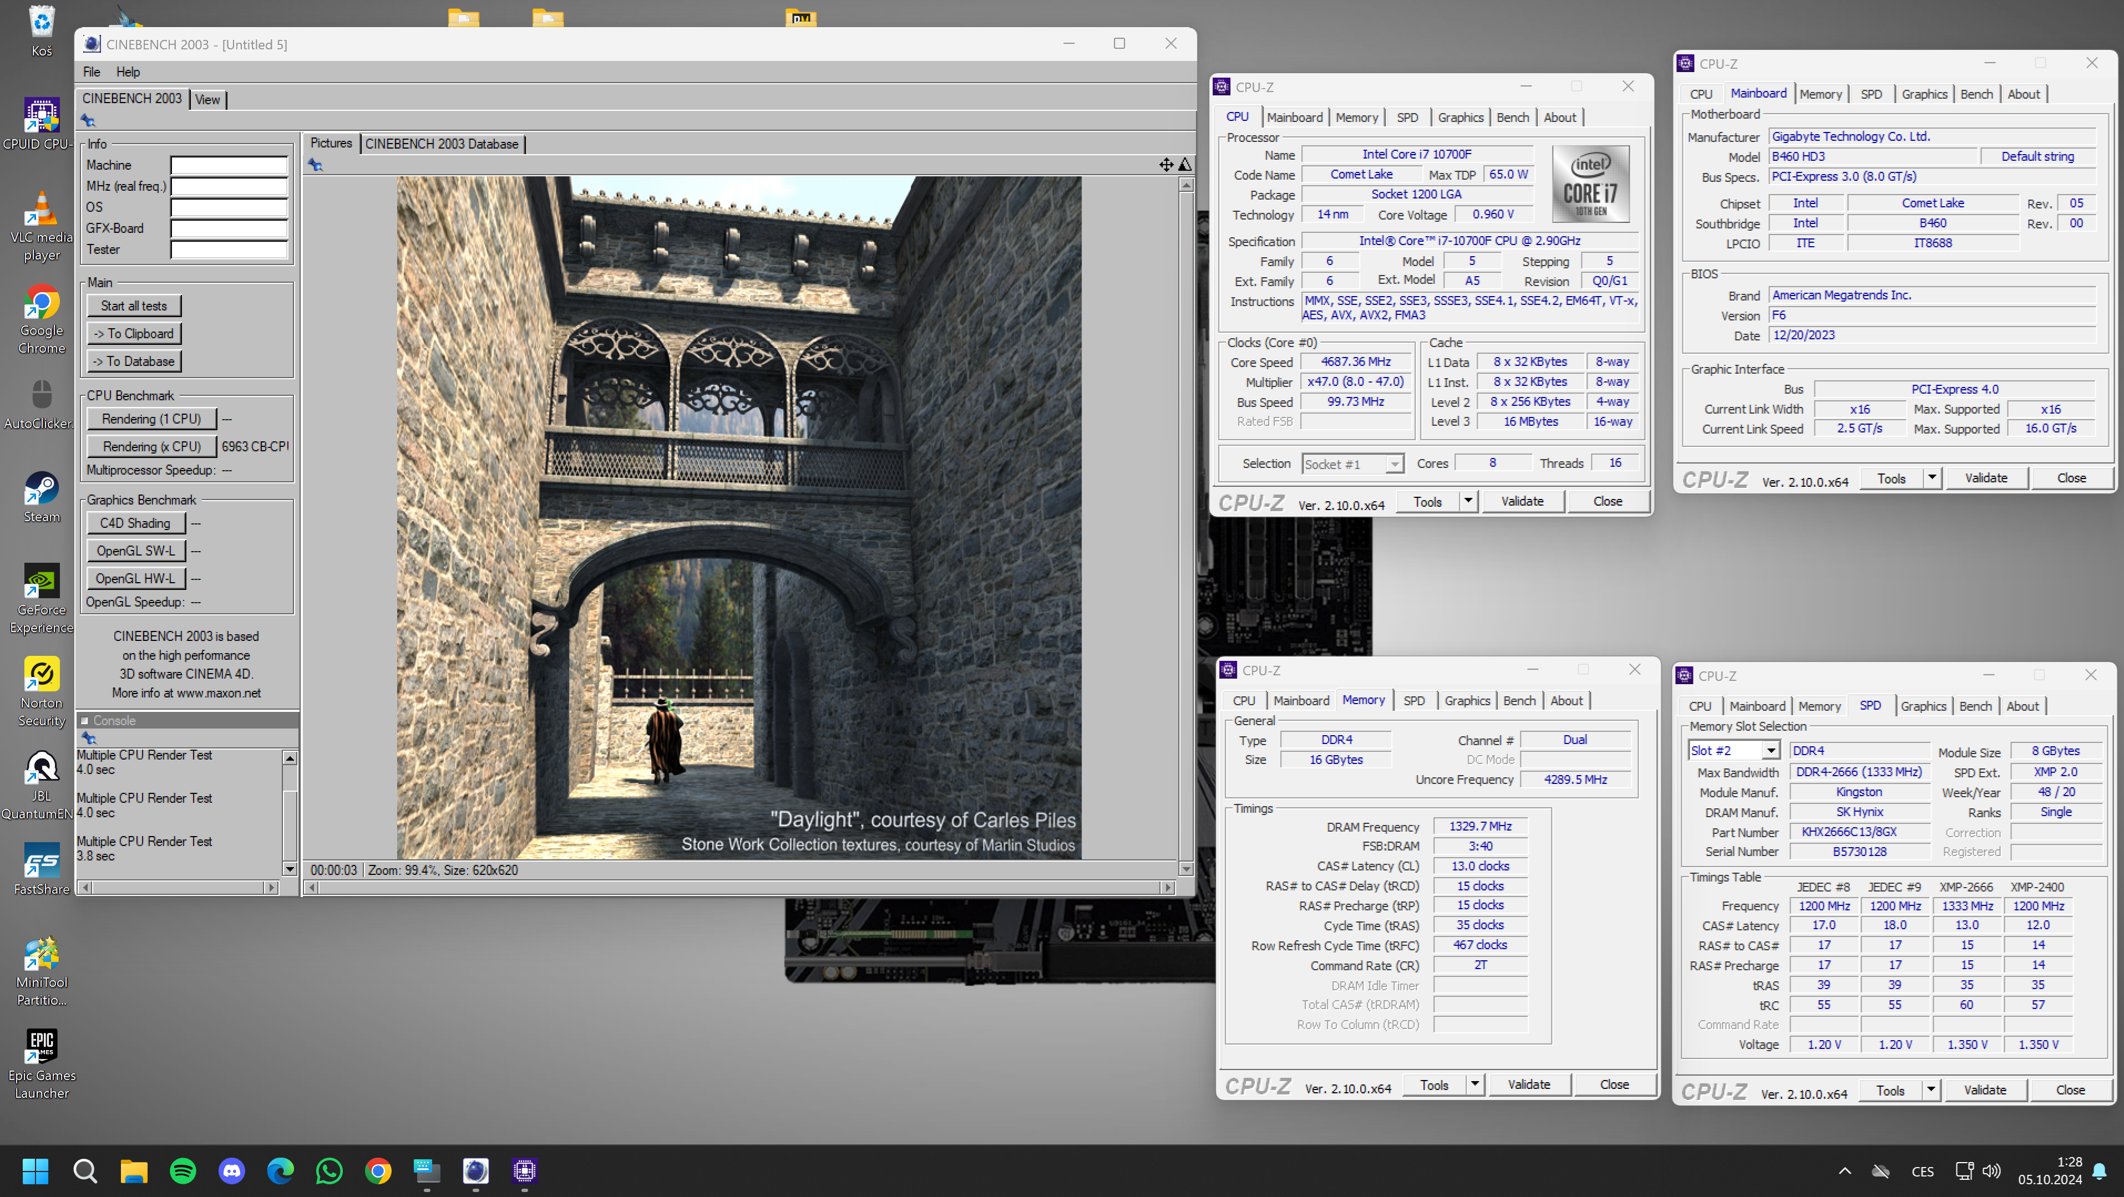
Task: Open the volume control in system tray
Action: pyautogui.click(x=1991, y=1170)
